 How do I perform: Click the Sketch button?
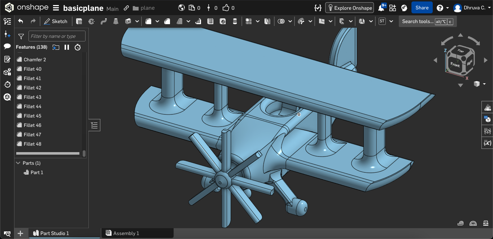(x=56, y=21)
